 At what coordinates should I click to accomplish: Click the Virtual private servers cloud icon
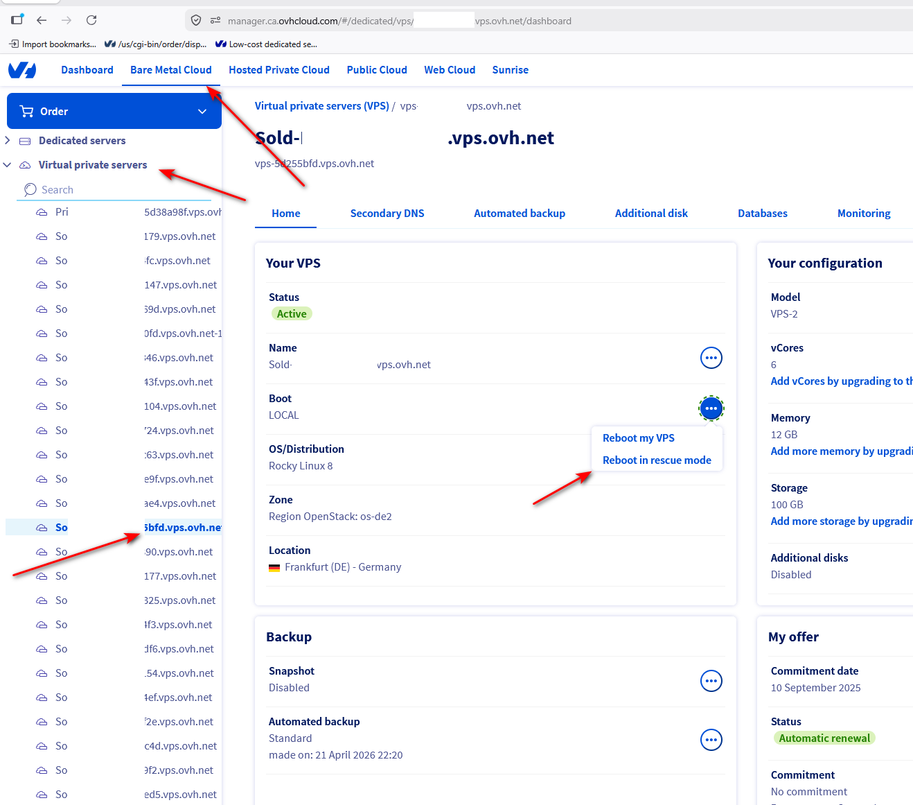coord(25,165)
